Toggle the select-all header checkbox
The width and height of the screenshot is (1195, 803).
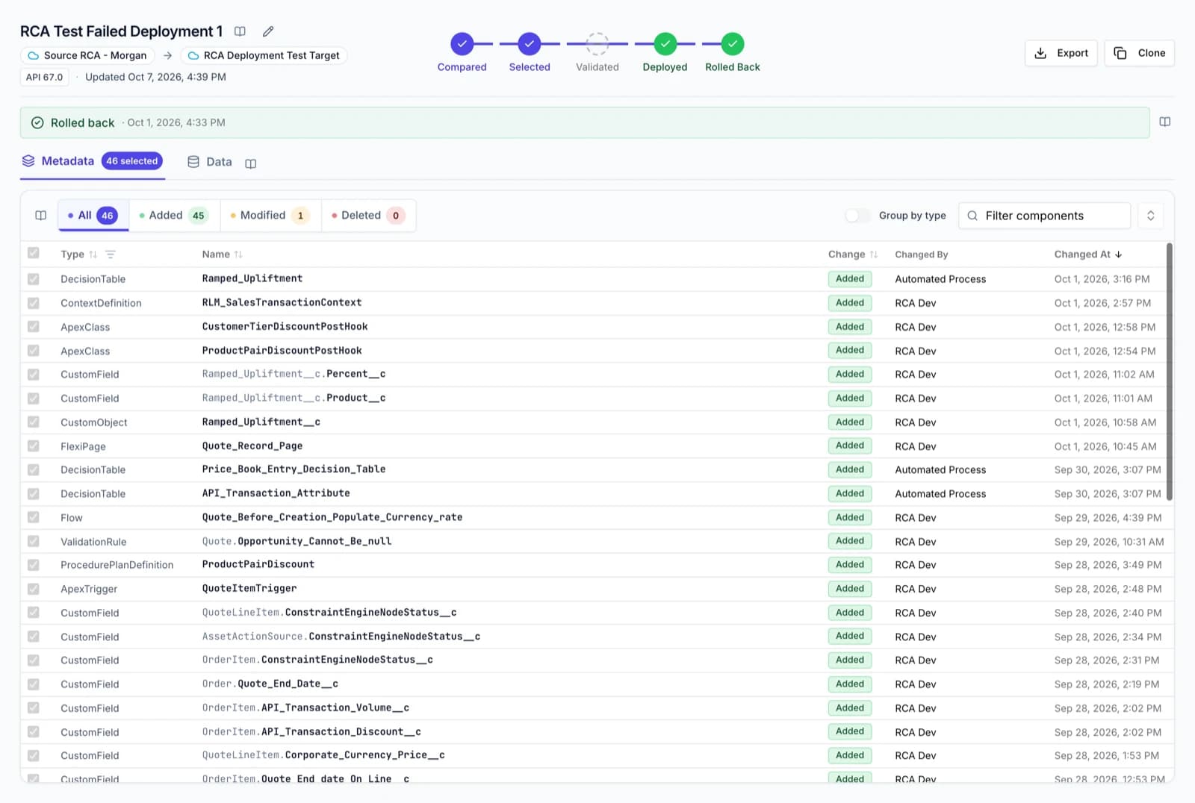[34, 254]
